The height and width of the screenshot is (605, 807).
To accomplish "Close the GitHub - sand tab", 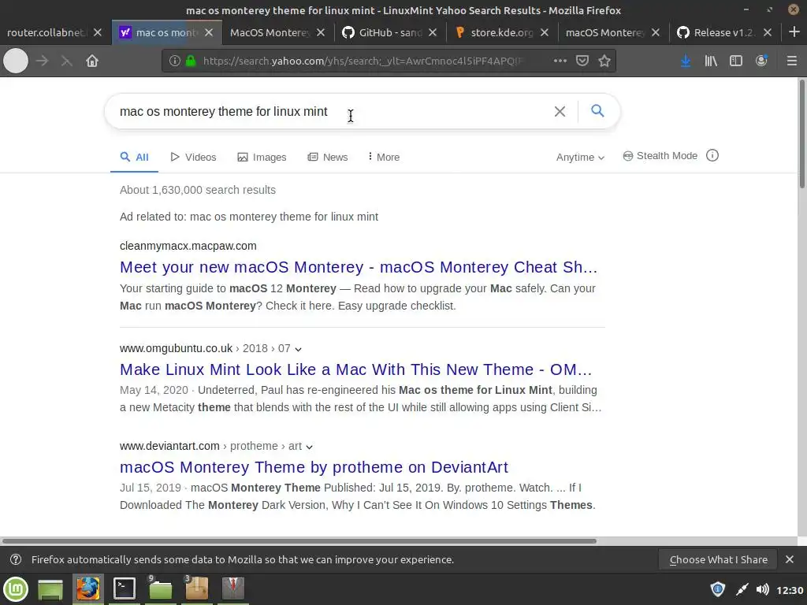I will coord(433,32).
